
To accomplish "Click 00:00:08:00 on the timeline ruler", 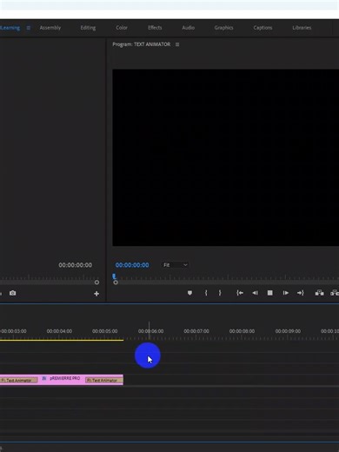I will 242,331.
